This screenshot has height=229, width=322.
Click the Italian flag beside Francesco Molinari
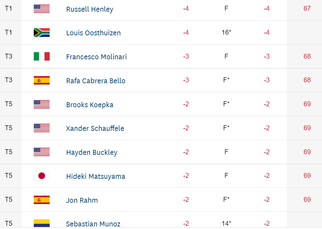pyautogui.click(x=42, y=56)
